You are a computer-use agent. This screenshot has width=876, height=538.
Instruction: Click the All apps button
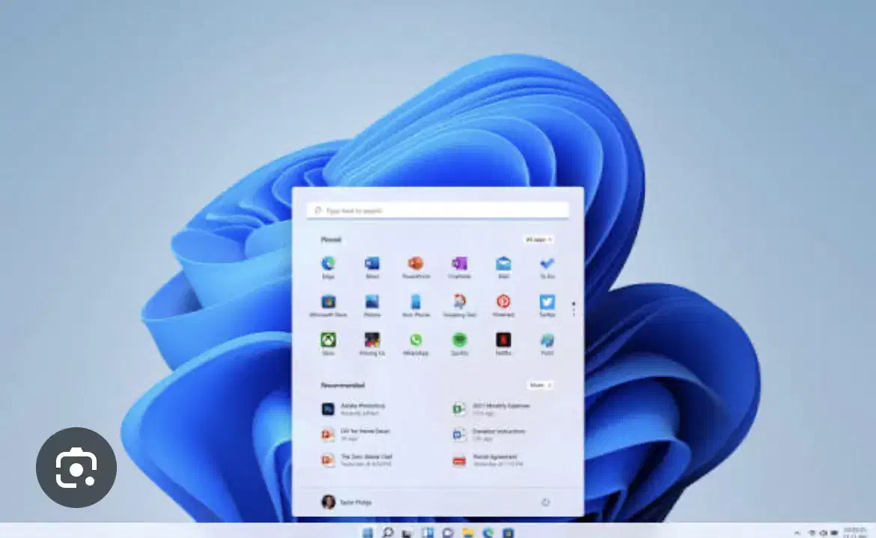pos(538,239)
